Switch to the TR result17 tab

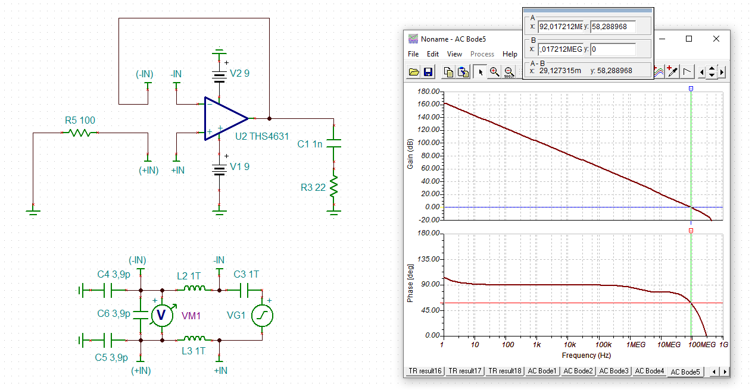click(465, 371)
